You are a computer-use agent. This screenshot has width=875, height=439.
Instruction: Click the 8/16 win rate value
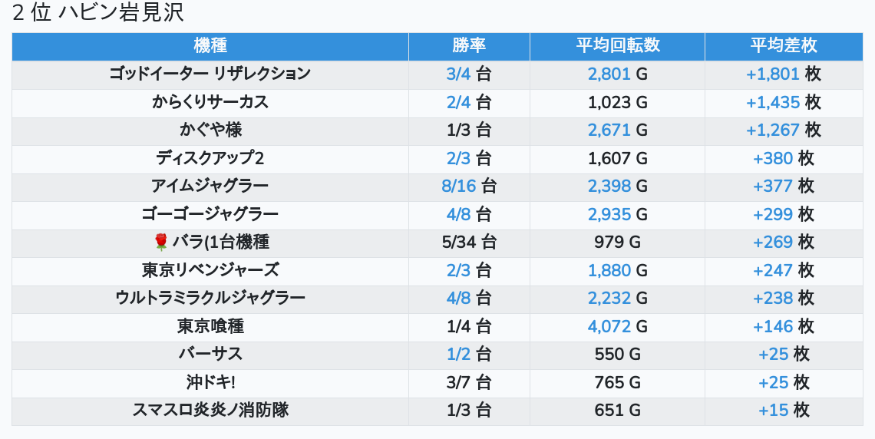[459, 186]
